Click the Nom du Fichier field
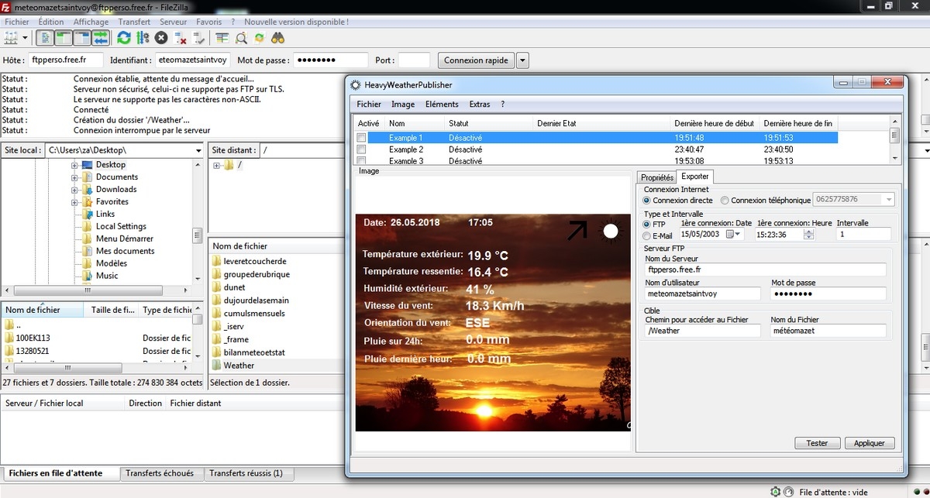Screen dimensions: 930x498 [828, 331]
